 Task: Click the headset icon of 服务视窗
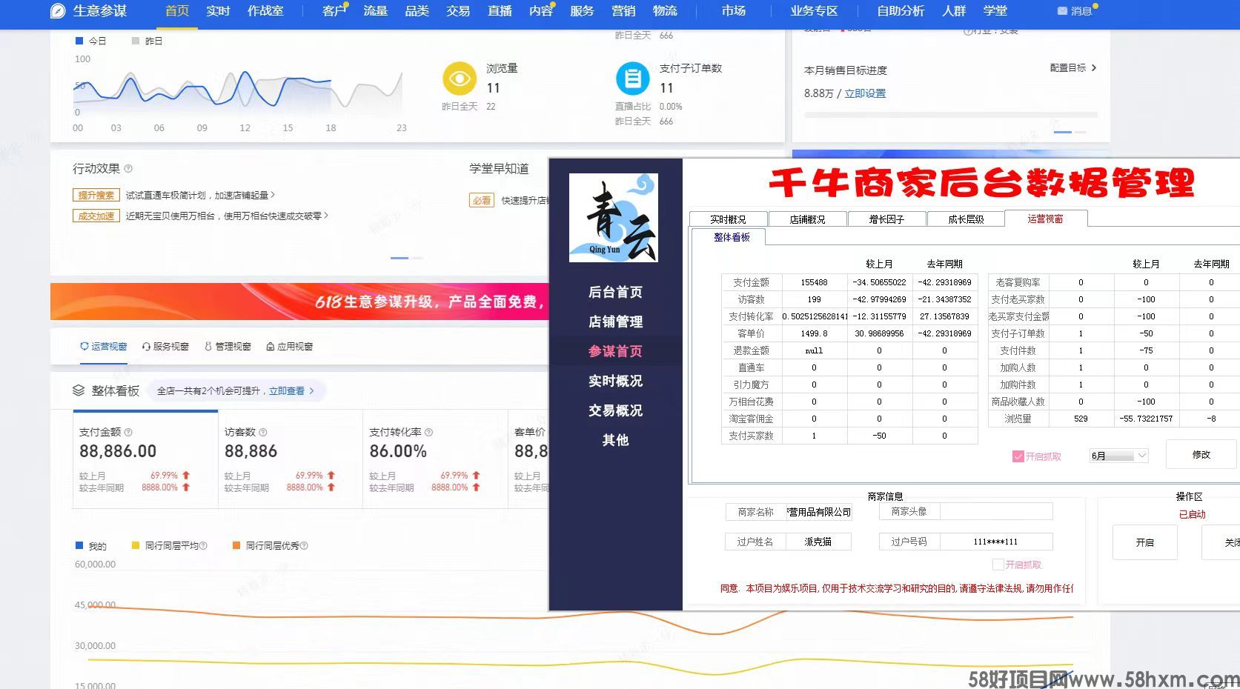147,346
